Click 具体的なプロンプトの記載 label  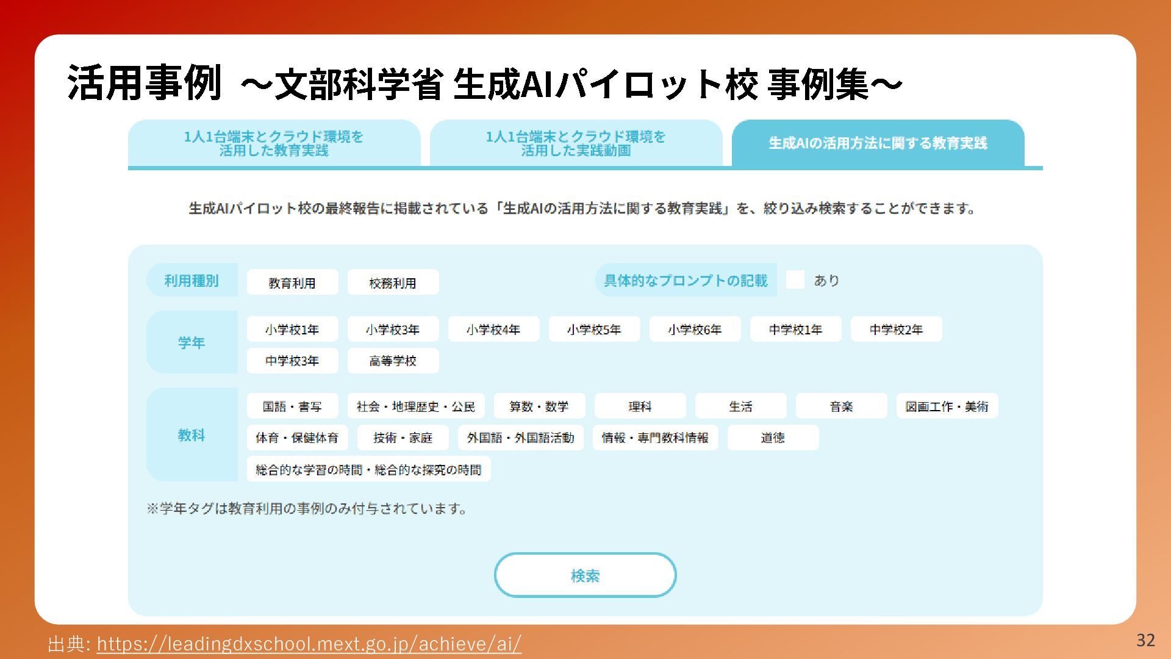(x=686, y=280)
